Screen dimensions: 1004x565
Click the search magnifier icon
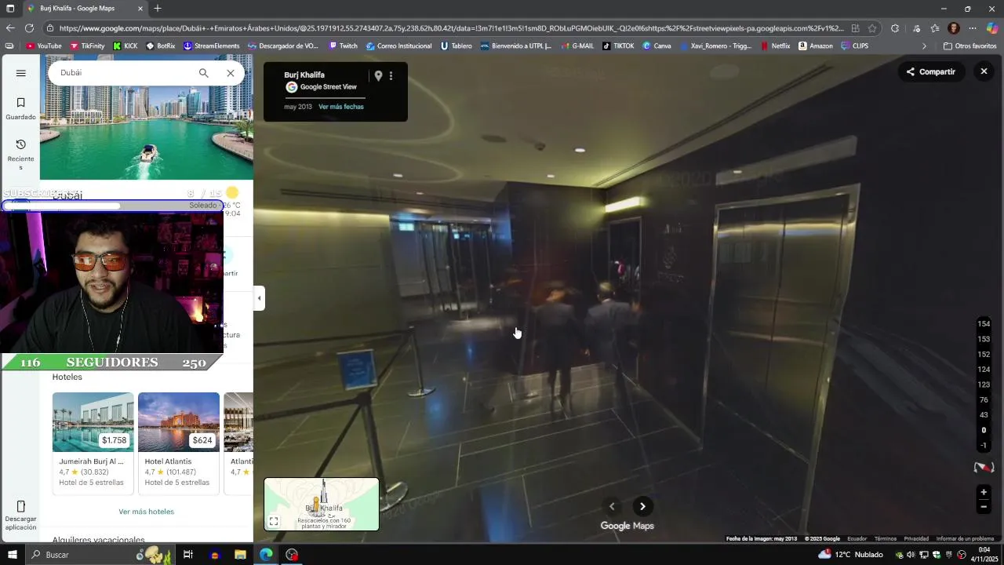coord(204,73)
